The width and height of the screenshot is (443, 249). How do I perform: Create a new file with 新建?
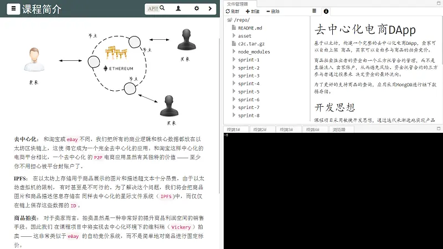[253, 11]
